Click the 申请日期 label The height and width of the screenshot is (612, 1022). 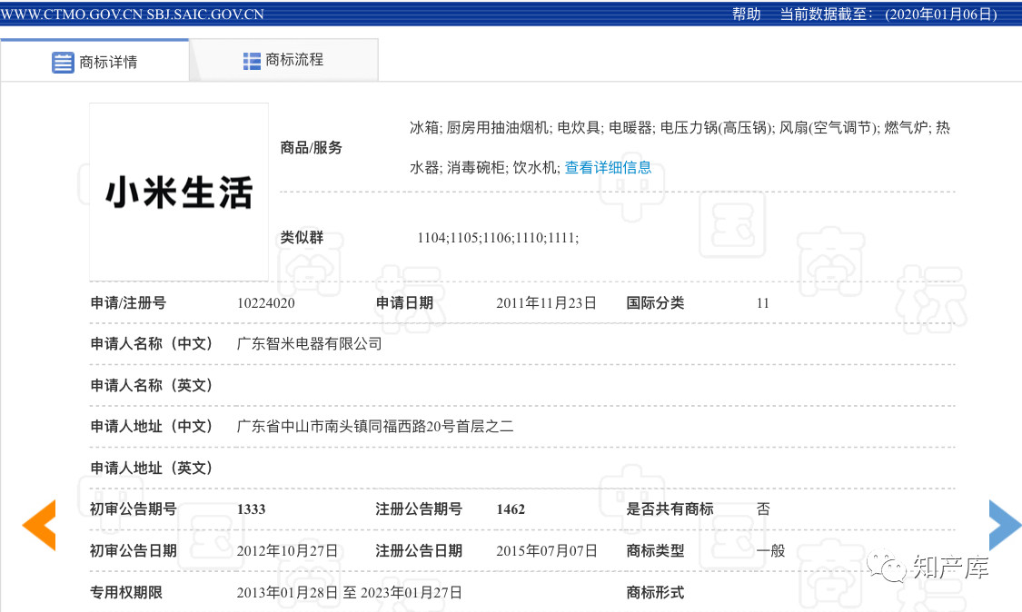(x=404, y=303)
